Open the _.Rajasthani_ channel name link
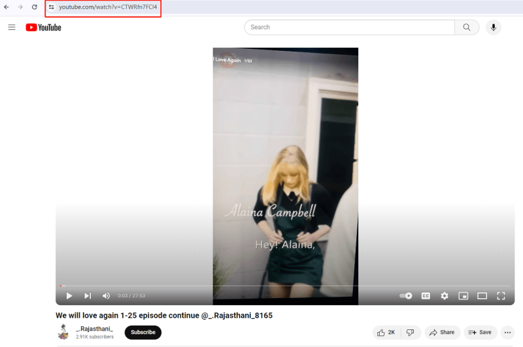 point(94,329)
